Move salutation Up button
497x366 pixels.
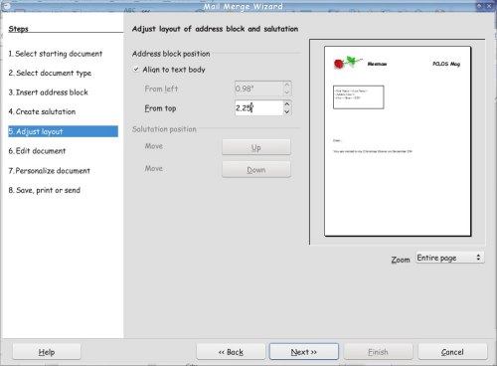[x=256, y=147]
